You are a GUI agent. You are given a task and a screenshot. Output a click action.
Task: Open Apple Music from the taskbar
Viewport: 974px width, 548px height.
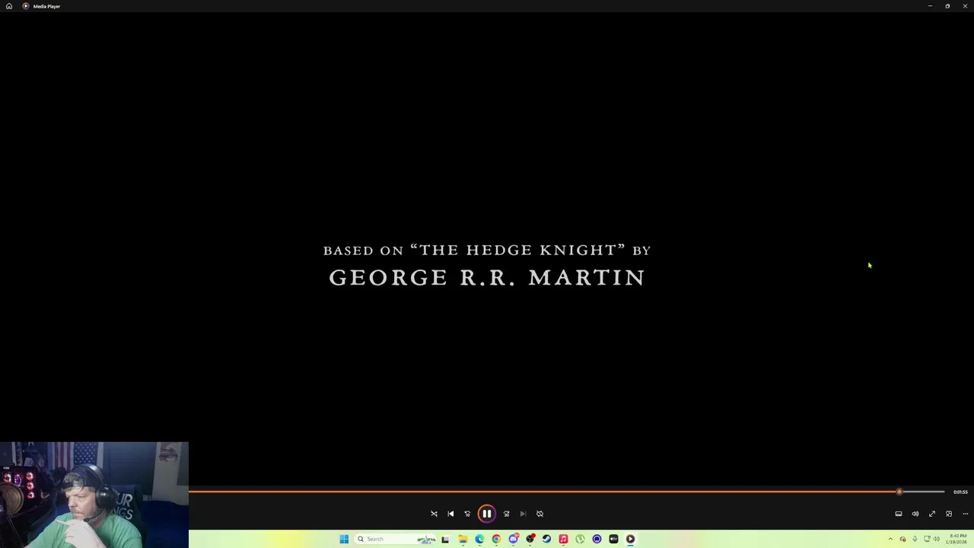(563, 539)
